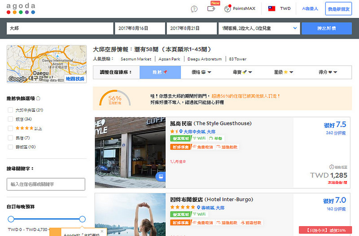Click the 延後扣款 tag for The Style Guesthouse

(227, 147)
